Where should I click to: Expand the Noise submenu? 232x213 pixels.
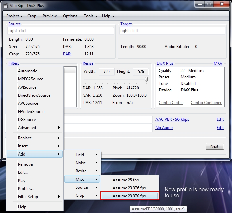82,163
